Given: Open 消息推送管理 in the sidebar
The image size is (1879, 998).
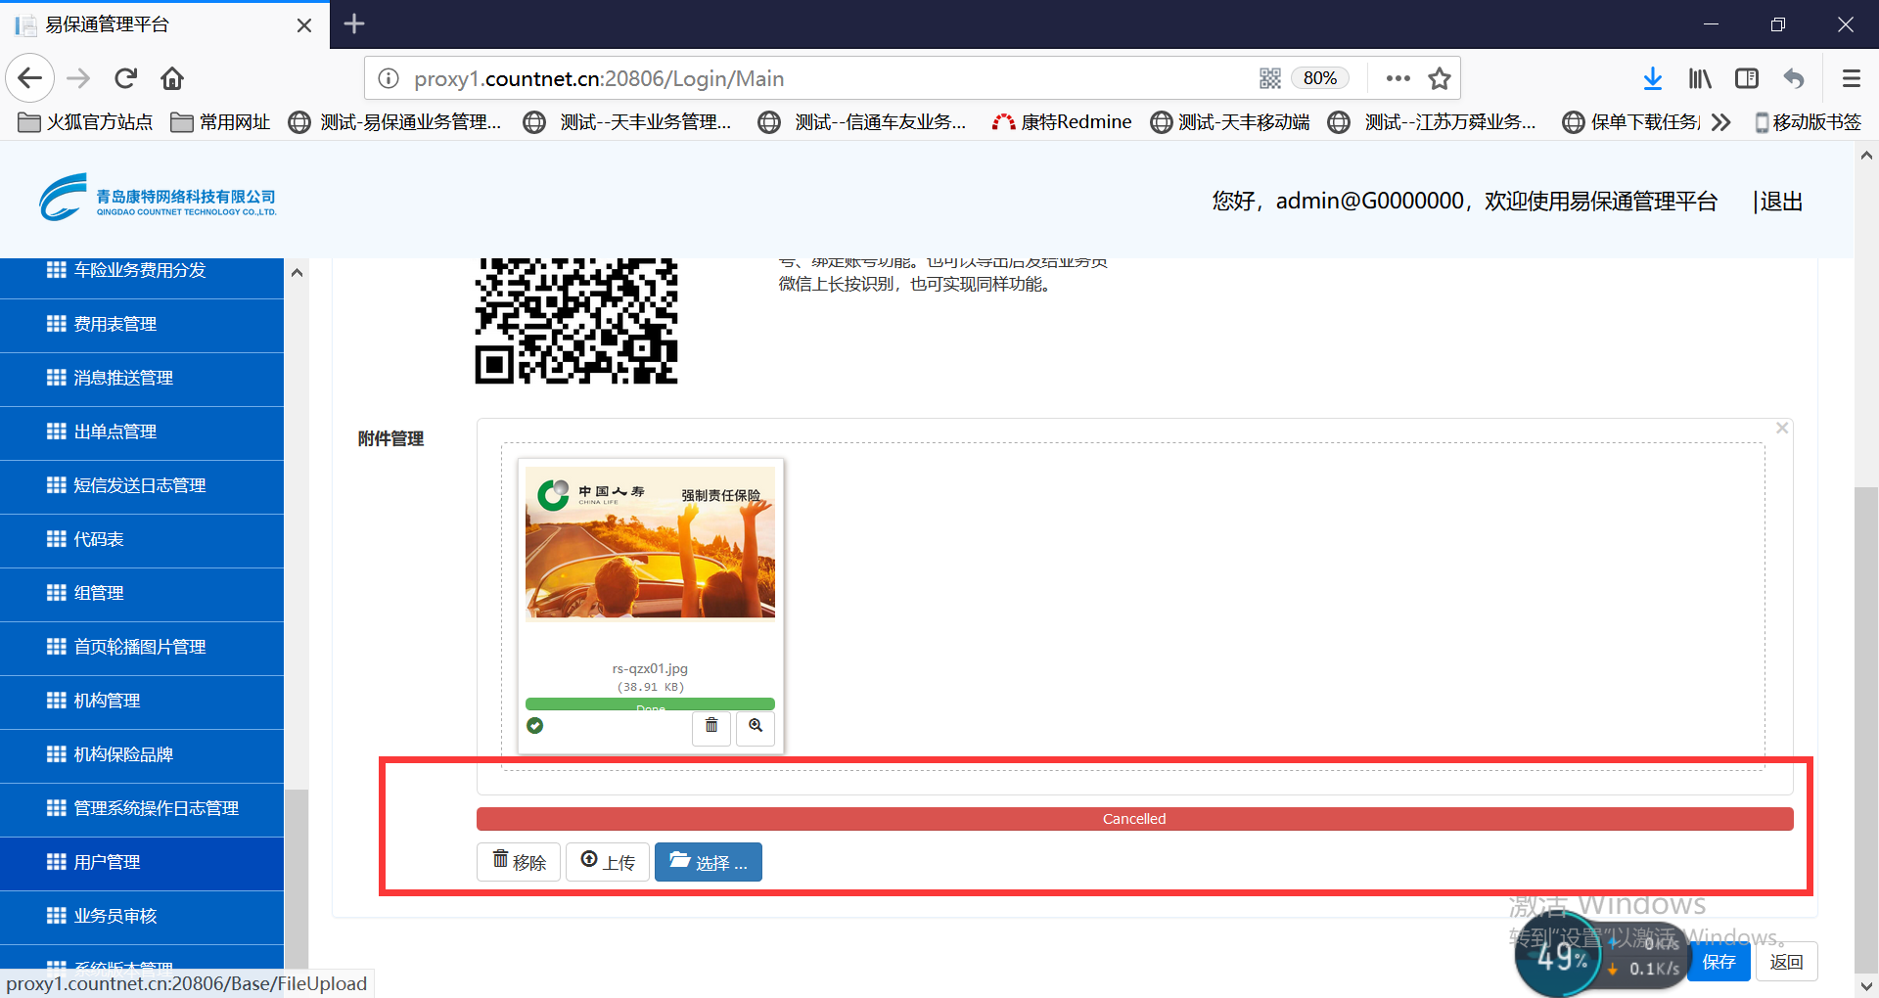Looking at the screenshot, I should 142,379.
